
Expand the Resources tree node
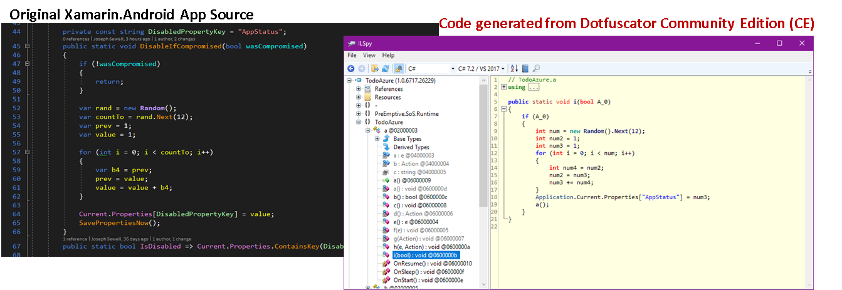coord(359,97)
